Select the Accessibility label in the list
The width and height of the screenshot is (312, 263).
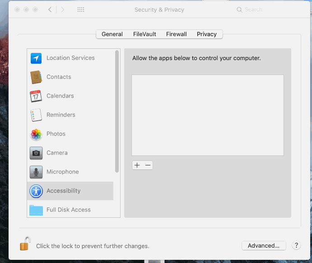(64, 191)
